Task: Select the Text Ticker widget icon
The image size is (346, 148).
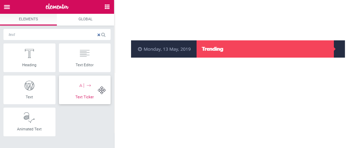Action: (85, 86)
